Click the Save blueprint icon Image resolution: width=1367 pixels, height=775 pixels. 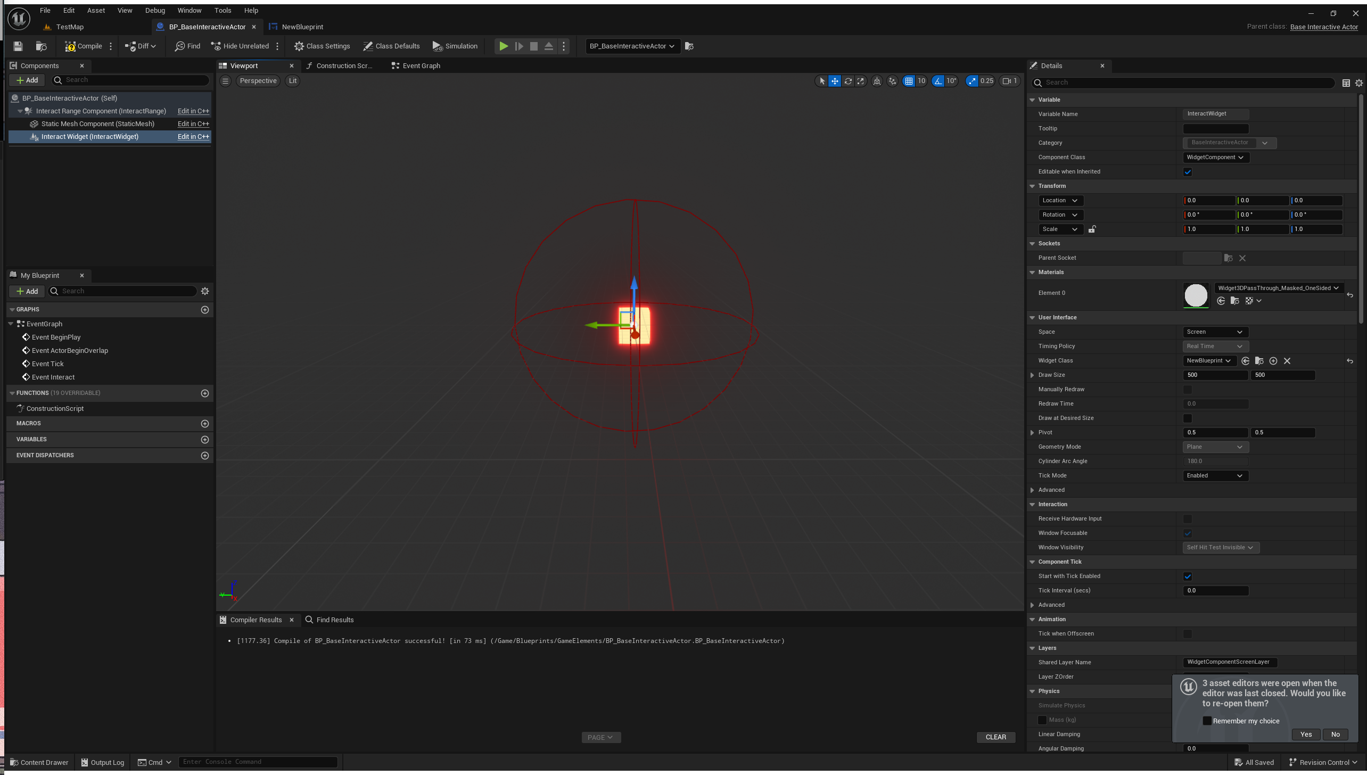coord(18,46)
